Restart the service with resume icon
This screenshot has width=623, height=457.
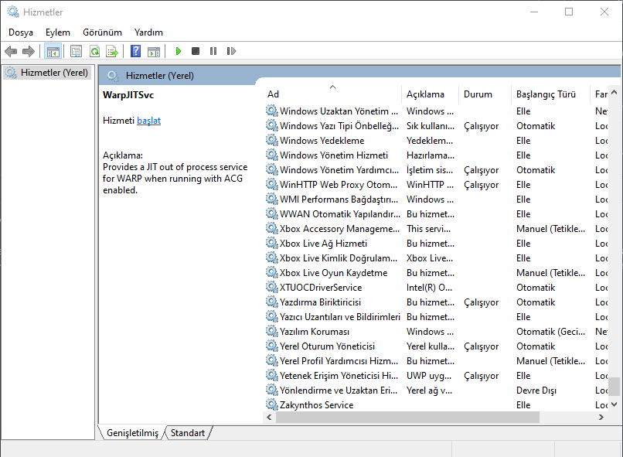231,51
